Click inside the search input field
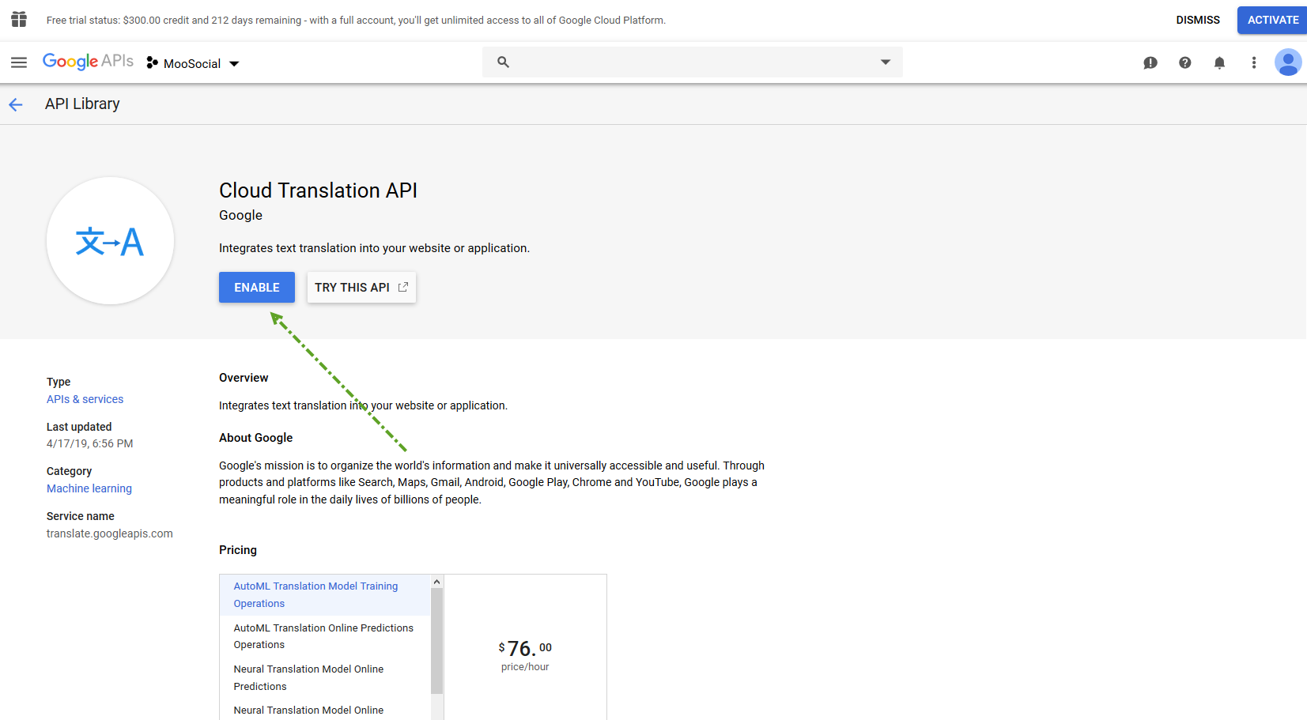 [x=693, y=62]
